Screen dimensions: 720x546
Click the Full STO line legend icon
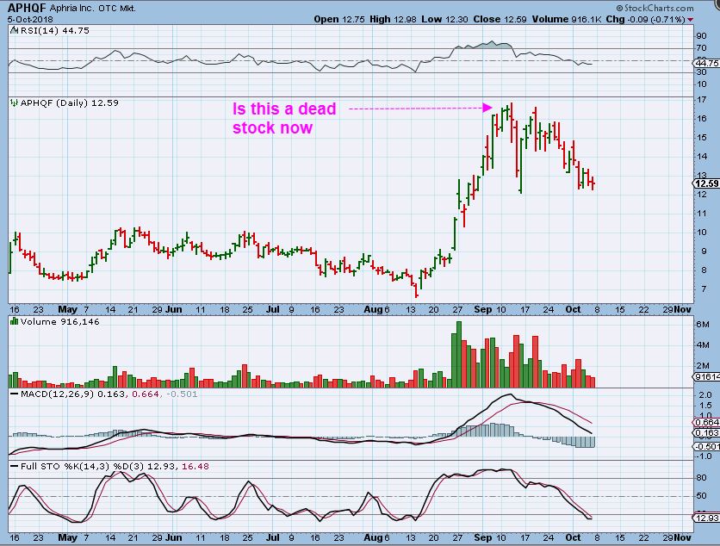(15, 466)
